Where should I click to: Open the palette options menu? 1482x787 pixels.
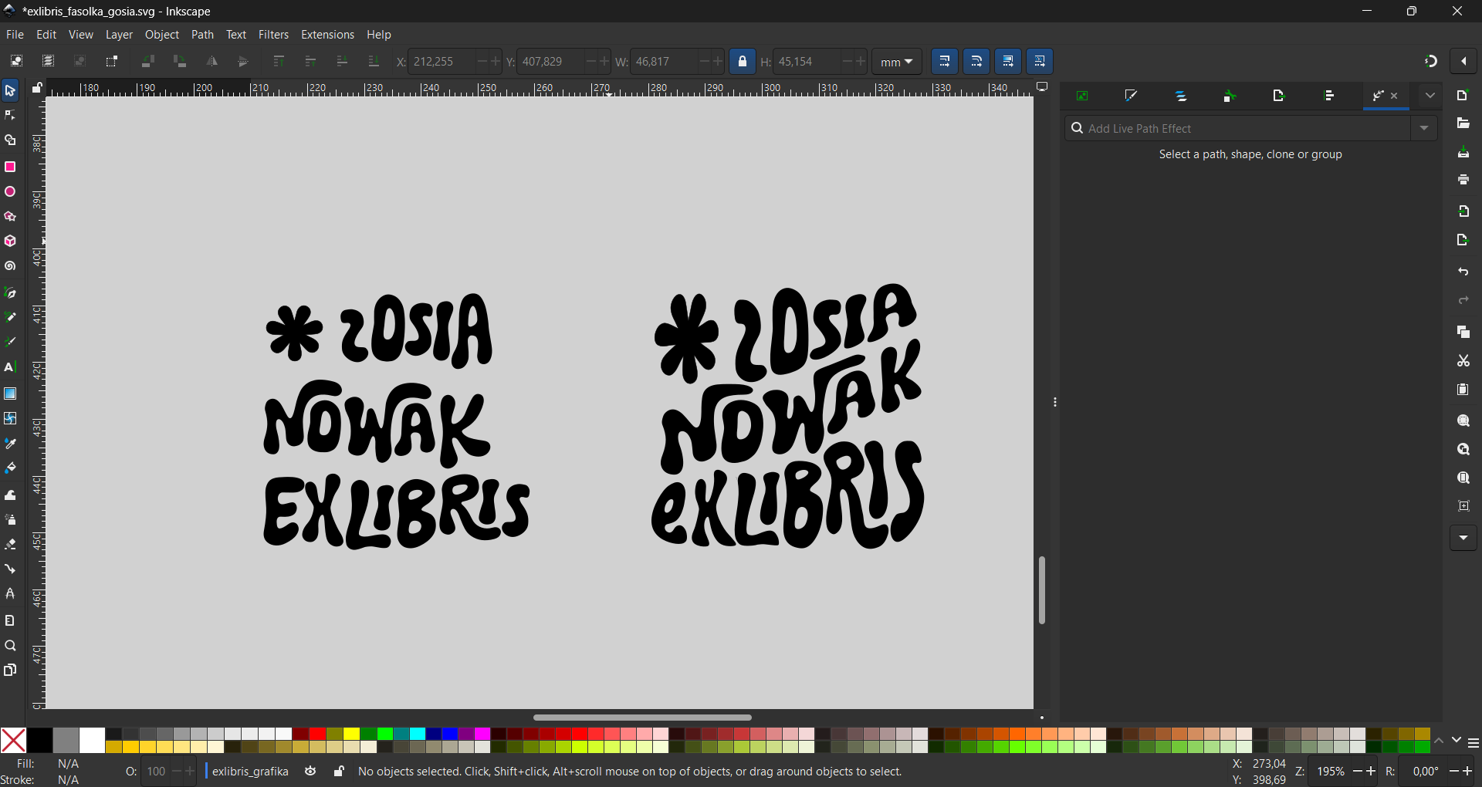click(x=1474, y=742)
